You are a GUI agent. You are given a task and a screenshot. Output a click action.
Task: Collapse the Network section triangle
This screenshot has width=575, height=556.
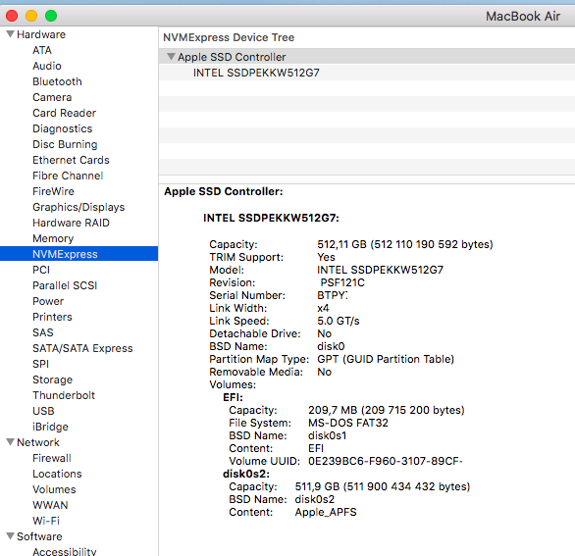tap(10, 442)
